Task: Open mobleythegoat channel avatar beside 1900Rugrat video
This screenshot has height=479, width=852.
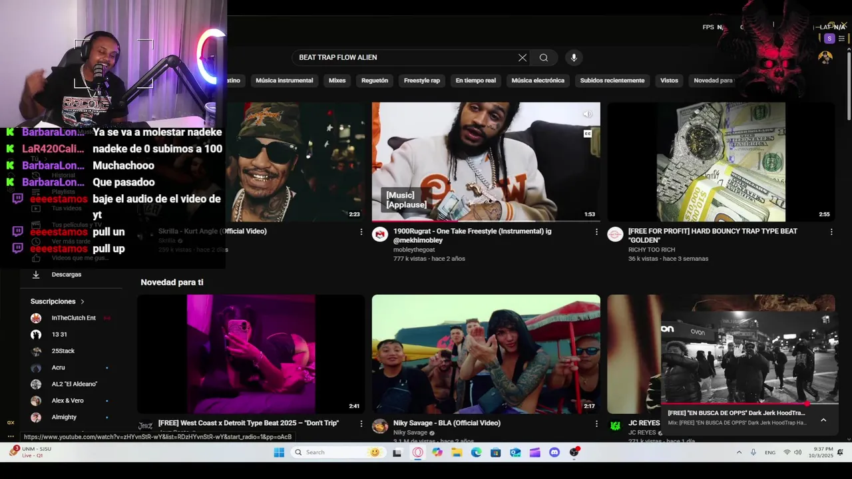Action: [x=380, y=234]
